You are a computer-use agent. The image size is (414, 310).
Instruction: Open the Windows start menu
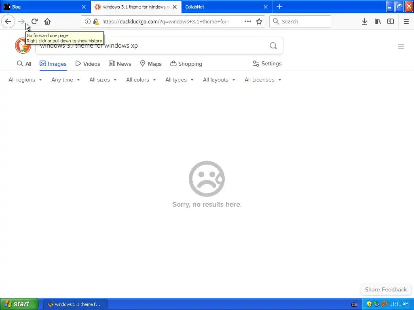tap(19, 304)
